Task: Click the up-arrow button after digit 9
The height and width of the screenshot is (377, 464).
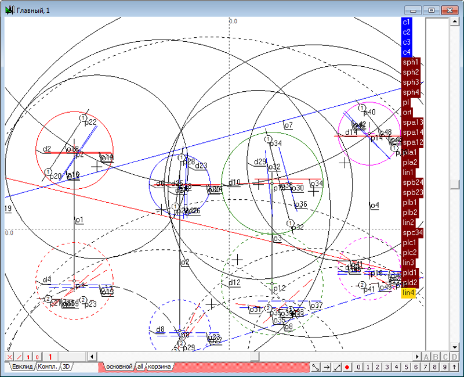Action: (454, 367)
